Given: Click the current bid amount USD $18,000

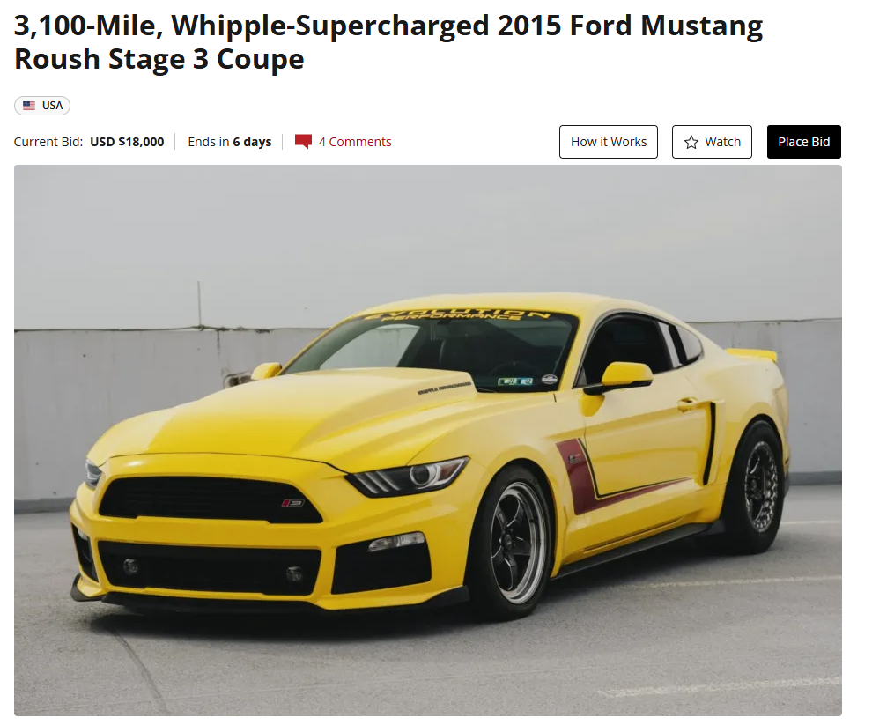Looking at the screenshot, I should click(127, 142).
